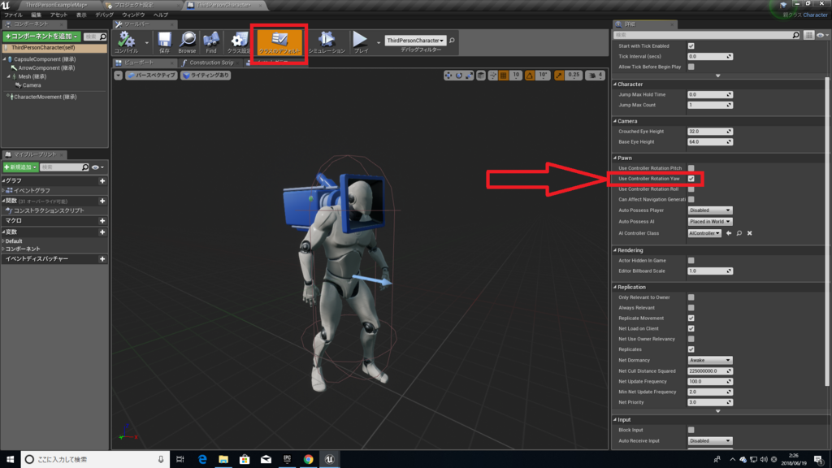
Task: Open File Explorer from taskbar
Action: tap(223, 459)
